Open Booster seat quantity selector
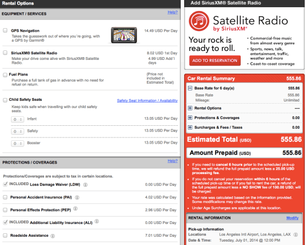 (x=18, y=144)
